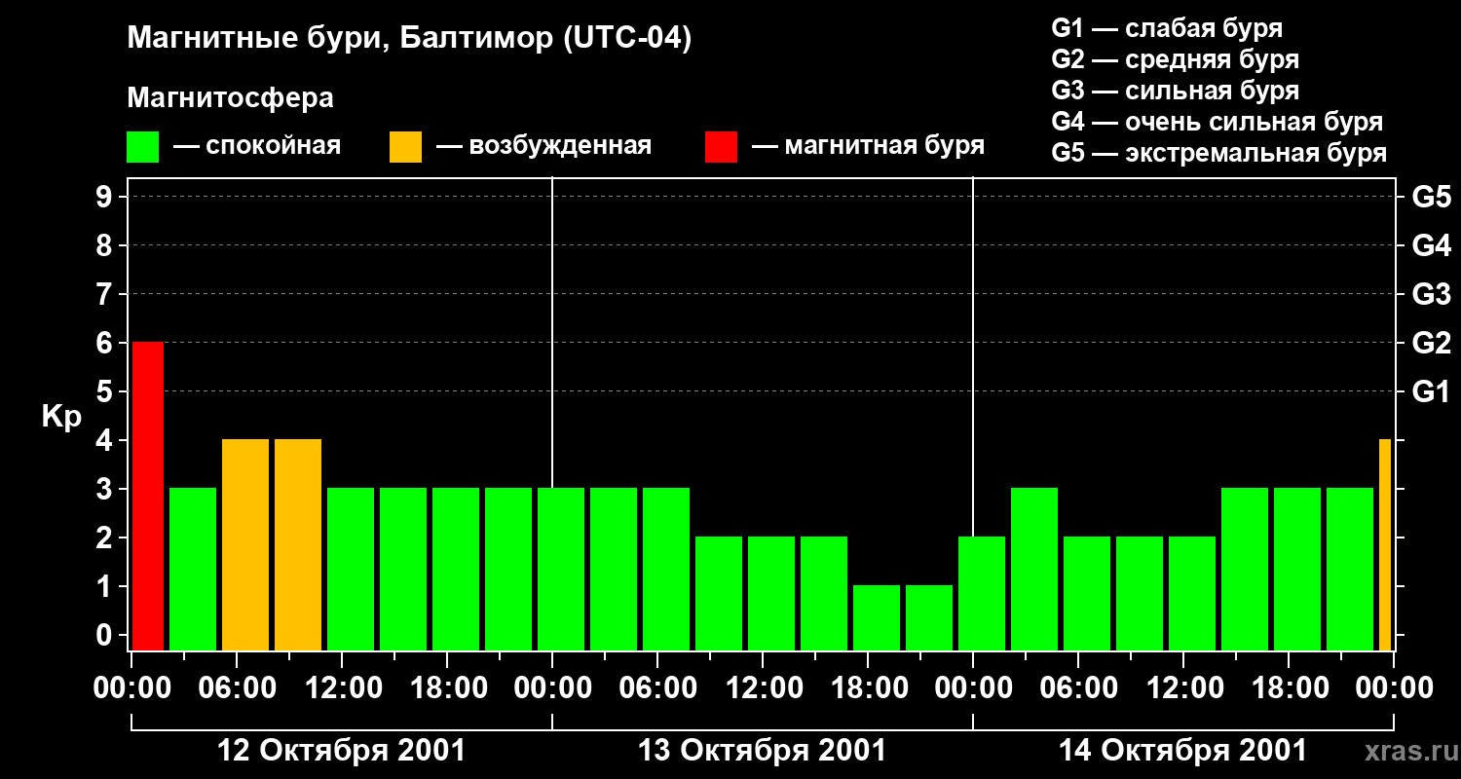Click the title 'Магнитные бури, Балтимор (UTC-04)'
The height and width of the screenshot is (779, 1461).
pos(409,40)
